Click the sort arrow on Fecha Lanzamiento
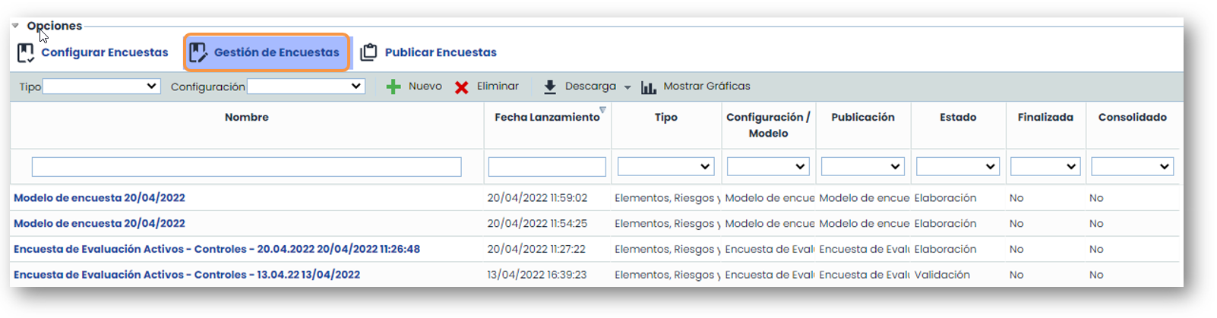Viewport: 1217px width, 318px height. click(602, 110)
